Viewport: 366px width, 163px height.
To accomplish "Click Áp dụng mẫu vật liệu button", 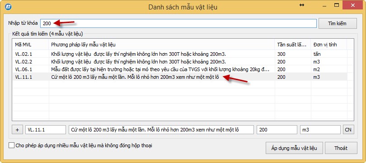I will (x=294, y=148).
